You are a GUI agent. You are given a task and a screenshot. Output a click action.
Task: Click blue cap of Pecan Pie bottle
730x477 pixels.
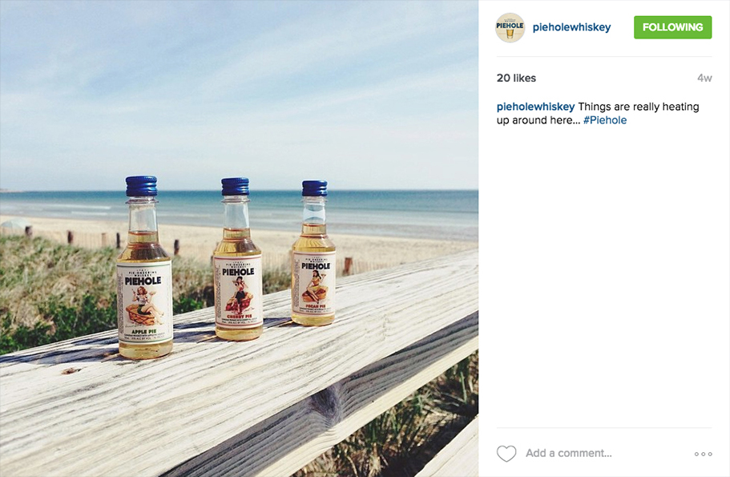tap(315, 188)
